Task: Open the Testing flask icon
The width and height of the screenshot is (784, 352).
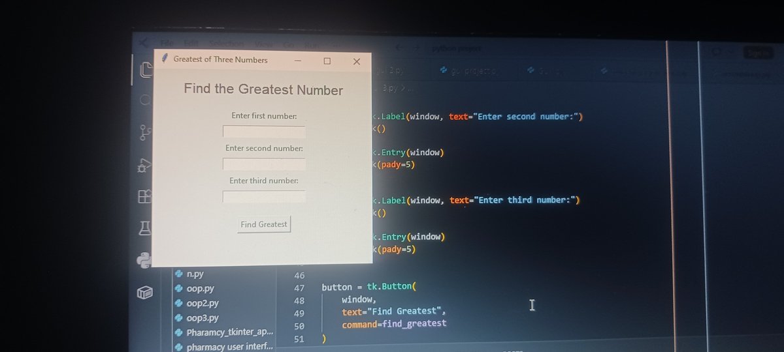Action: point(144,228)
